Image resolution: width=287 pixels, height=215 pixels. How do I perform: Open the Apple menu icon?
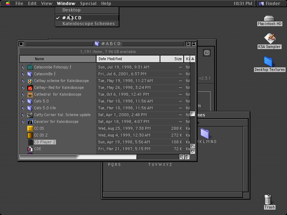(x=8, y=3)
